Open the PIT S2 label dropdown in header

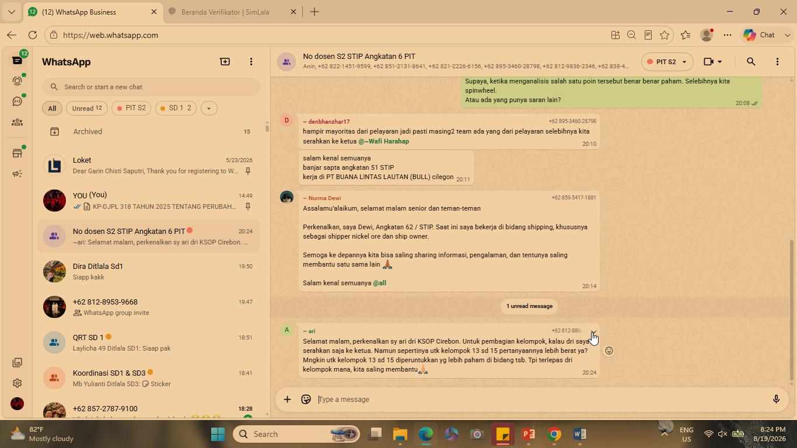666,61
